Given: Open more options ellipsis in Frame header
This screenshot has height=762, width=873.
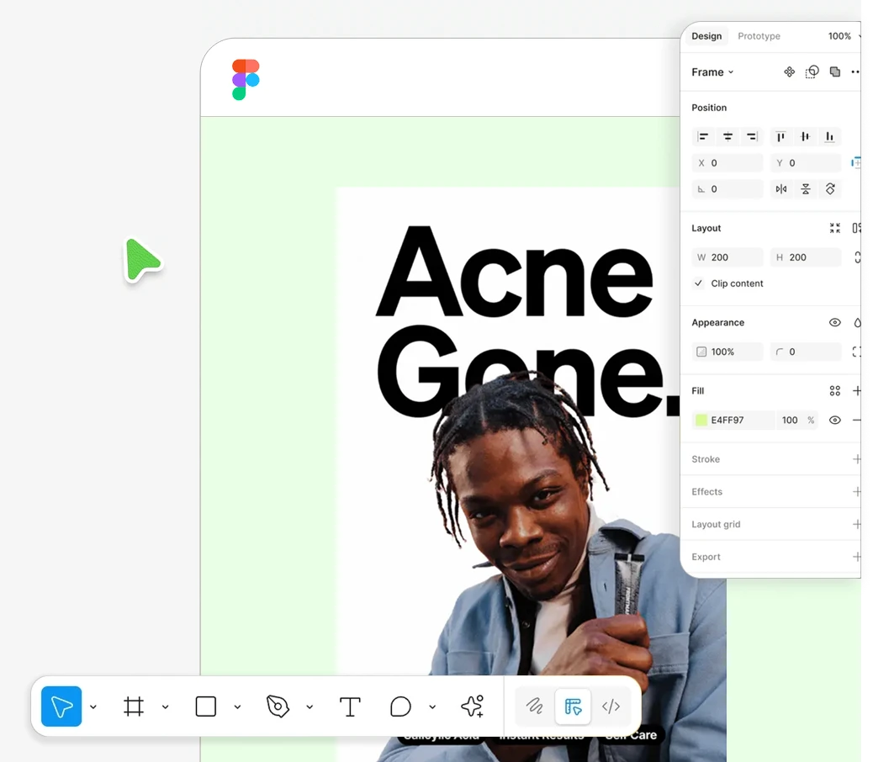Looking at the screenshot, I should (x=855, y=71).
